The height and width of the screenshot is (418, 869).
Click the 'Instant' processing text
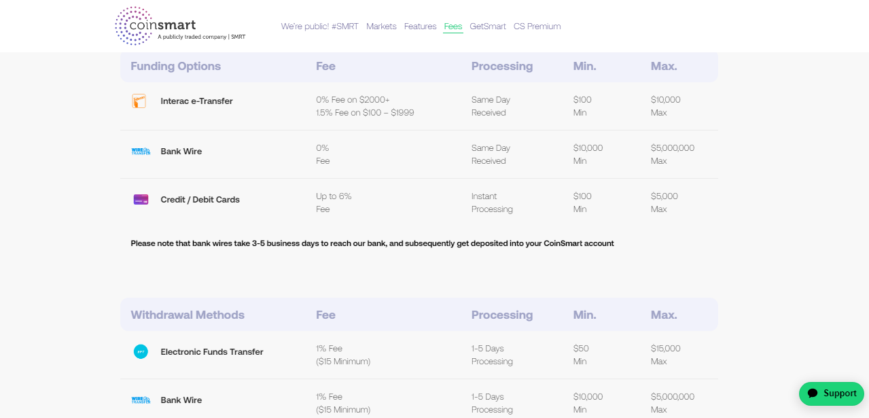[x=484, y=196]
